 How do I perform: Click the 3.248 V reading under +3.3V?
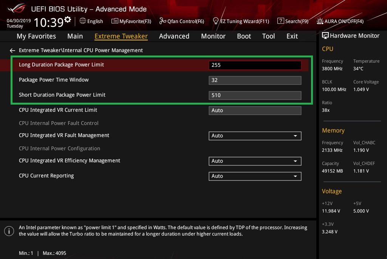pos(330,232)
